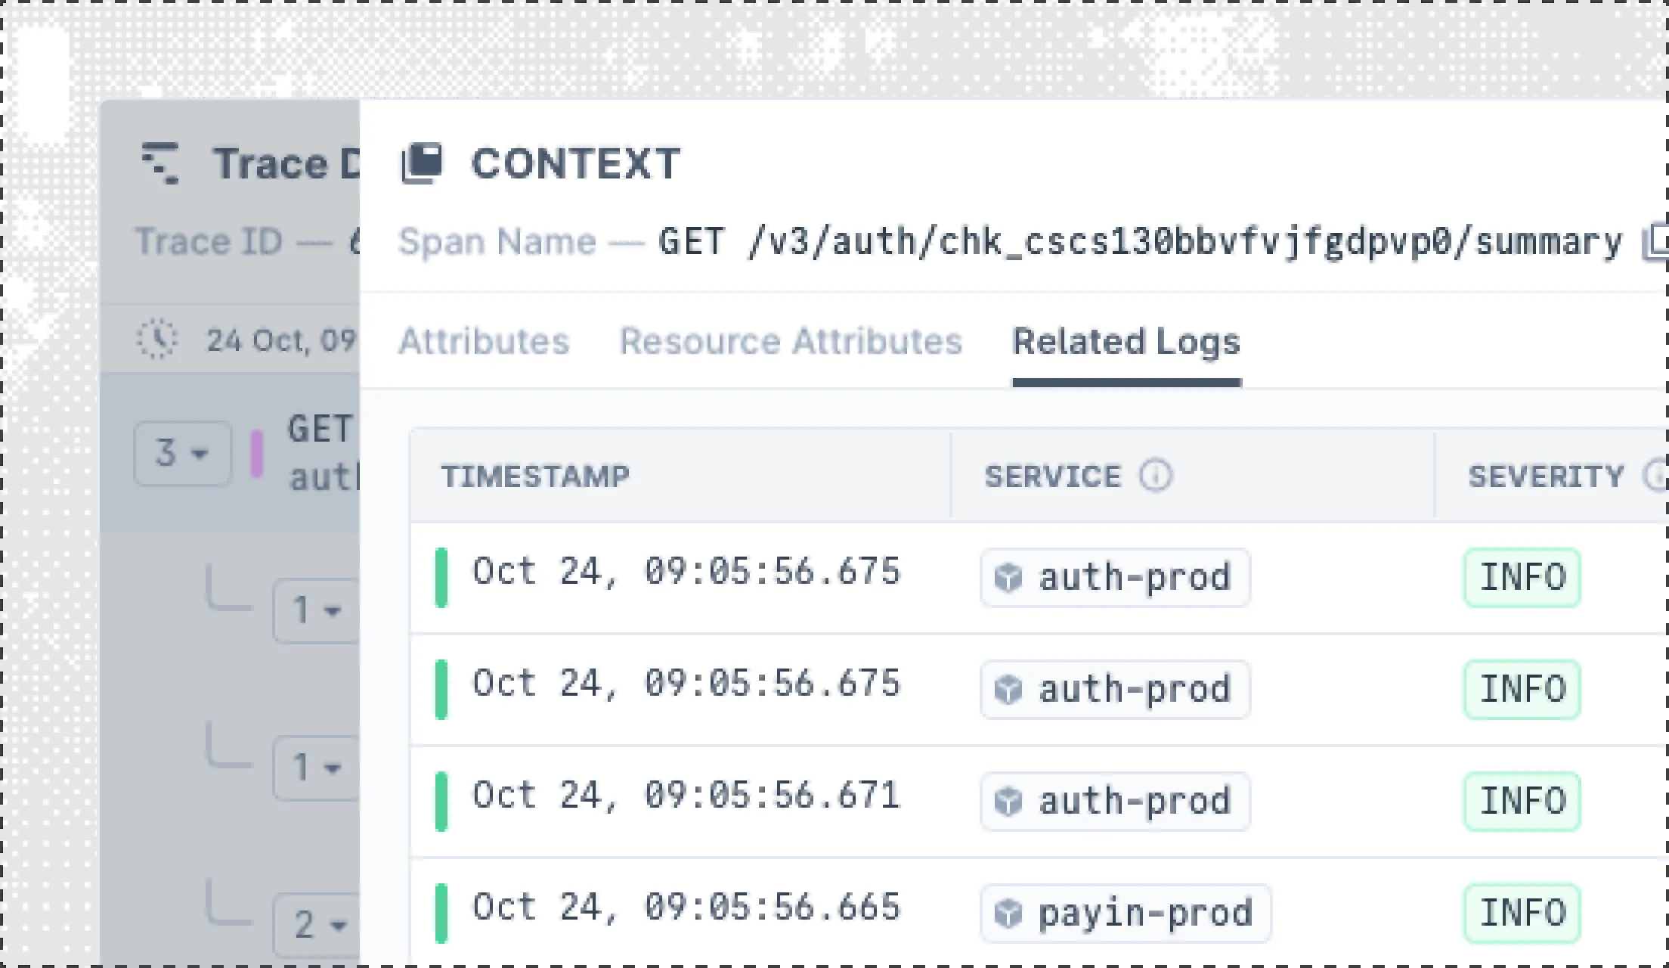Open the Resource Attributes tab

pyautogui.click(x=791, y=341)
